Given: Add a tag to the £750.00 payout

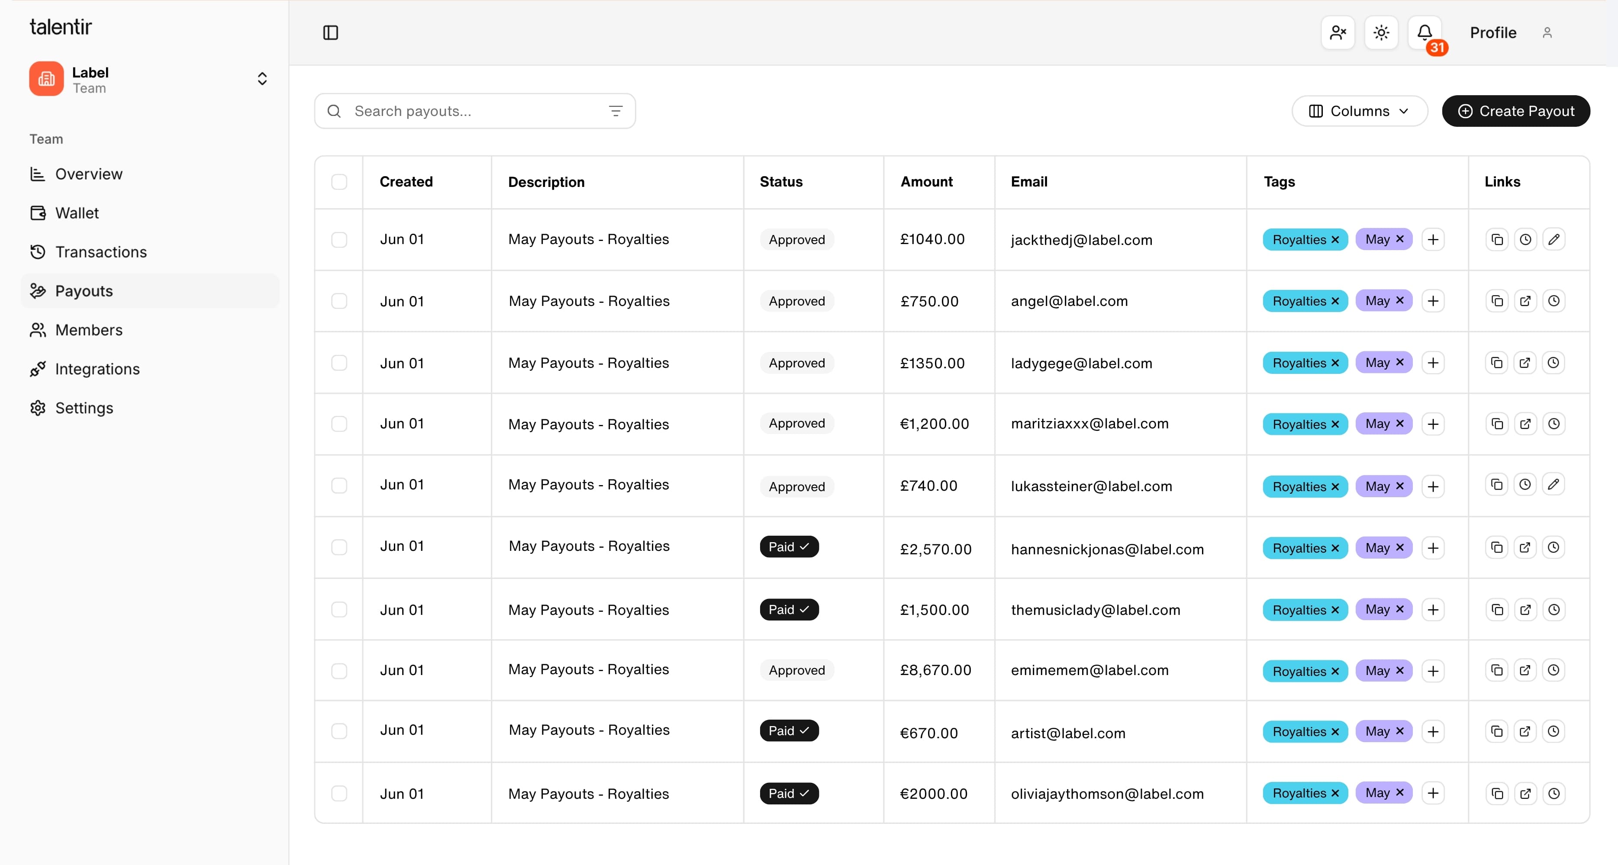Looking at the screenshot, I should pos(1433,301).
